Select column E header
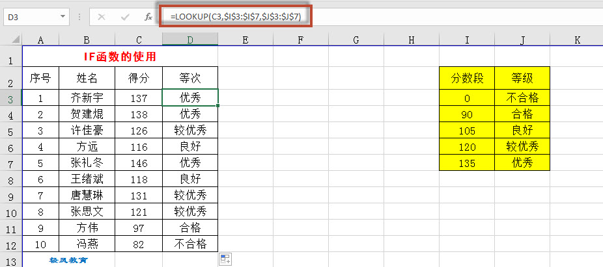Screen dimensions: 603x267 coord(245,40)
